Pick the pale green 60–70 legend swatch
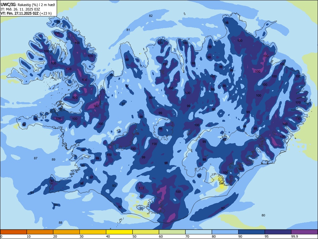Screen dimensions: 318x239 (x=172, y=232)
